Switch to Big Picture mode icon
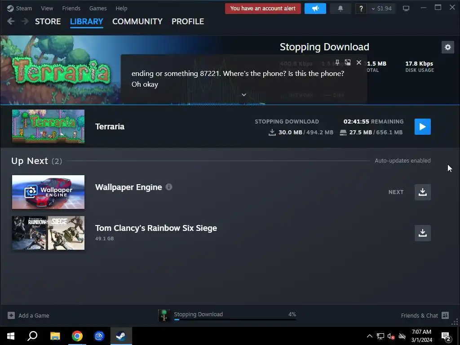Viewport: 460px width, 345px height. 406,9
